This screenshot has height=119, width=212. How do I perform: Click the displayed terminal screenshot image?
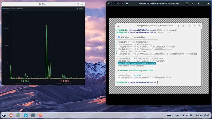point(159,56)
